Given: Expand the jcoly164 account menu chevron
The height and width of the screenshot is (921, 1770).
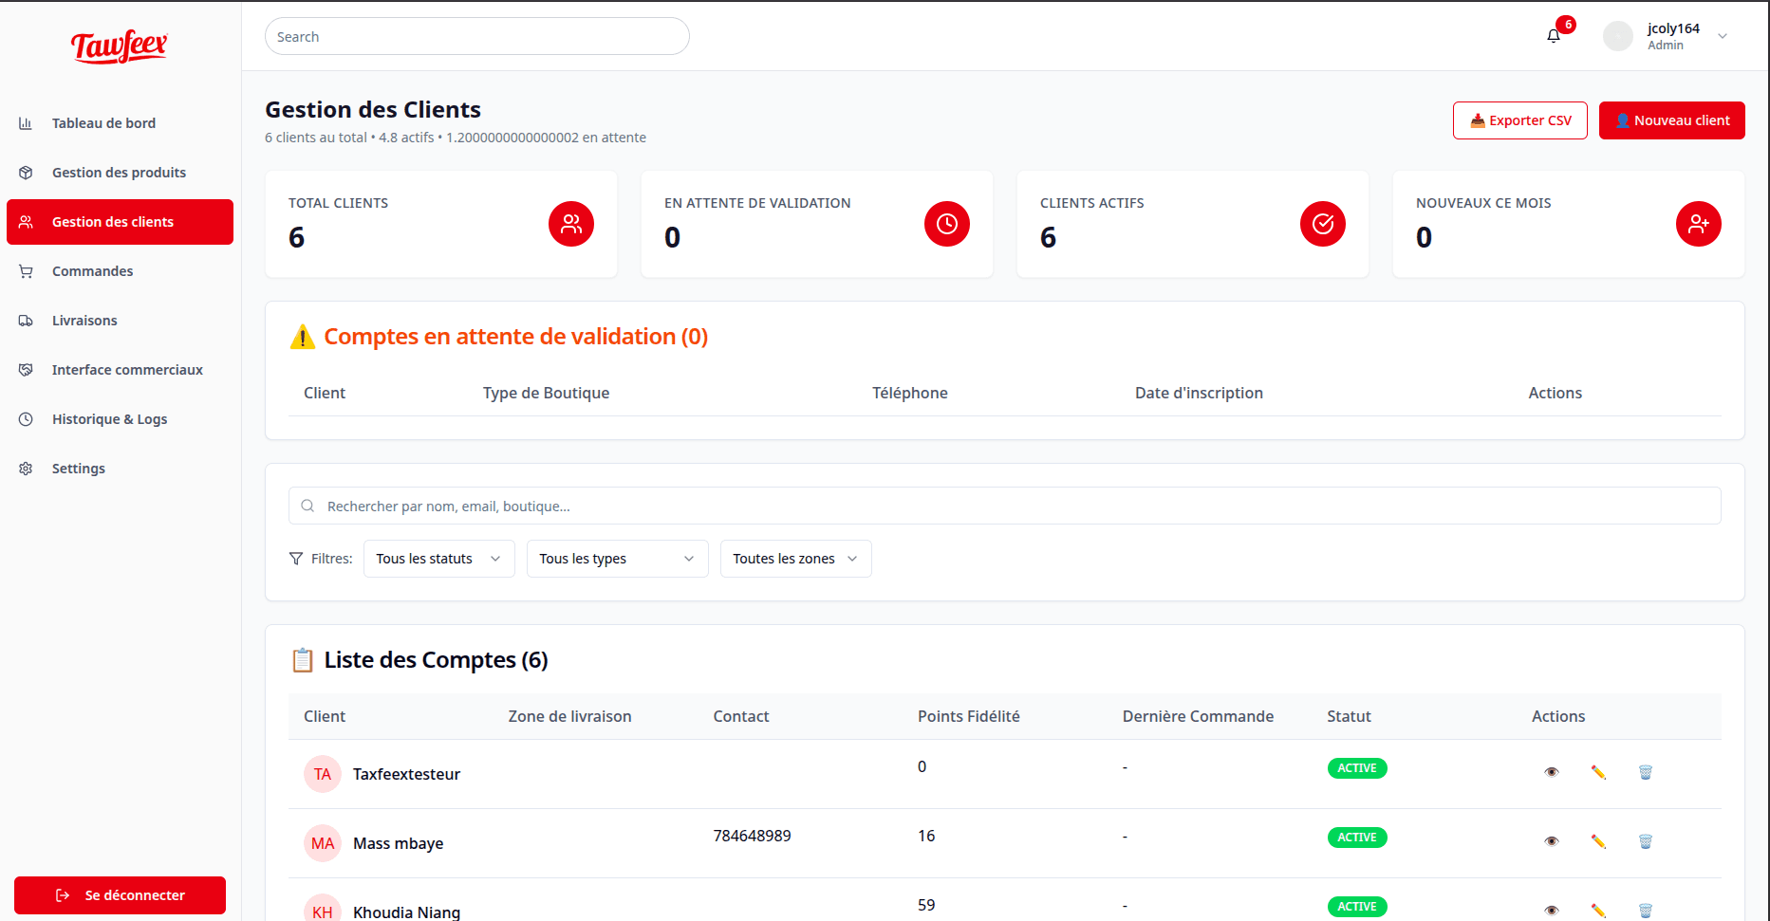Looking at the screenshot, I should (x=1723, y=36).
